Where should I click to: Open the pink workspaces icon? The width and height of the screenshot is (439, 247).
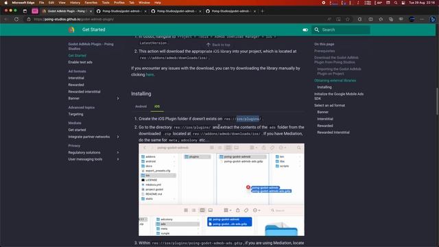[35, 11]
